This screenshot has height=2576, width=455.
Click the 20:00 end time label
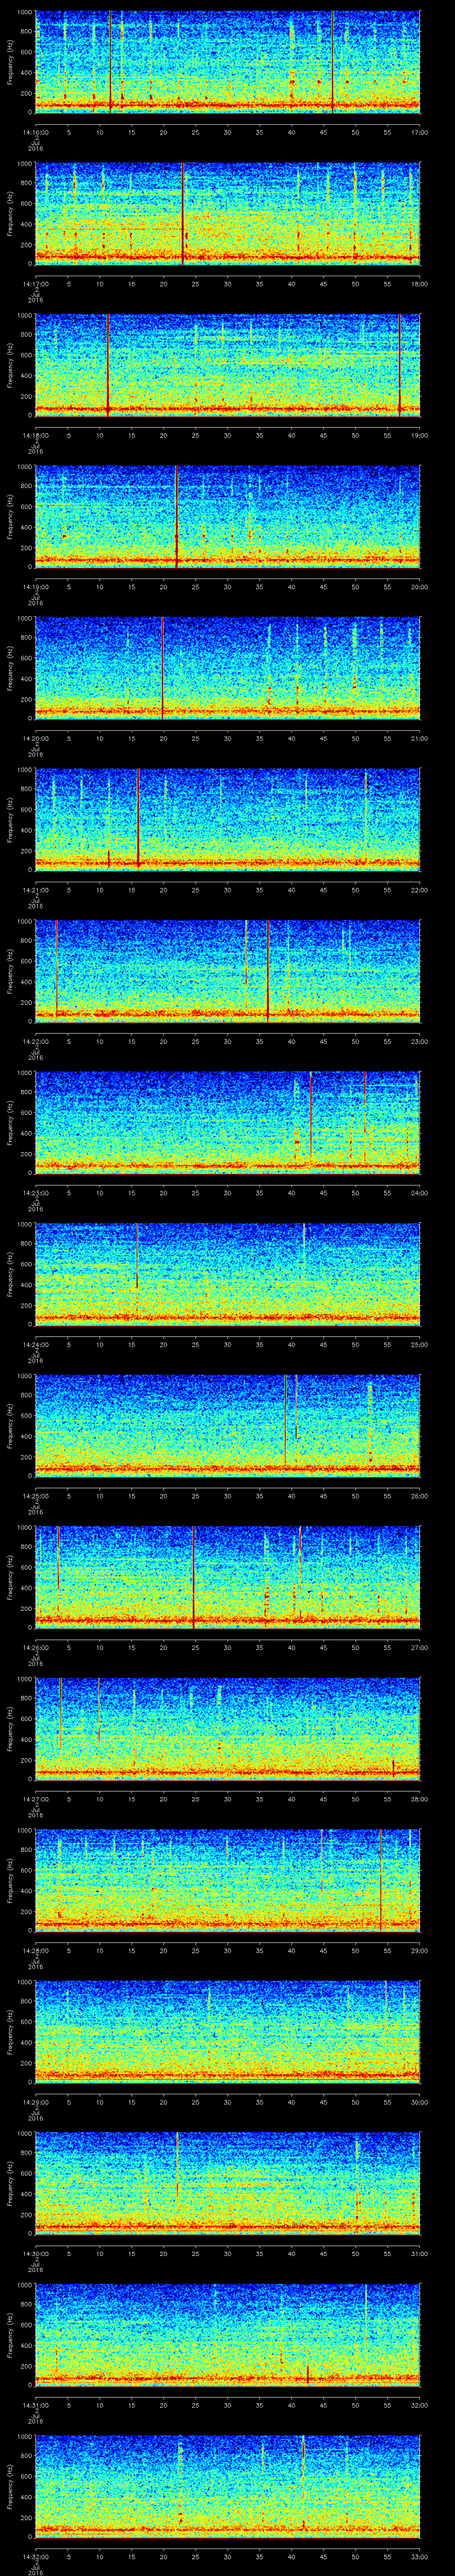pyautogui.click(x=419, y=587)
